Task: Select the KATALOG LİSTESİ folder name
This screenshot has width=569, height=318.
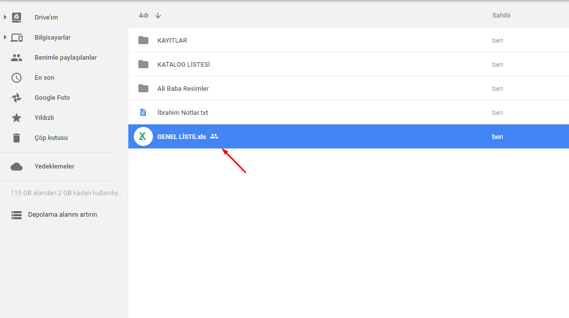Action: 183,64
